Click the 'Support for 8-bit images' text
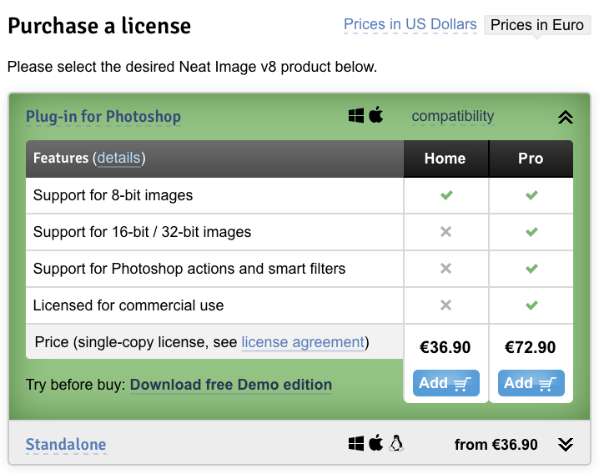599x474 pixels. coord(113,195)
